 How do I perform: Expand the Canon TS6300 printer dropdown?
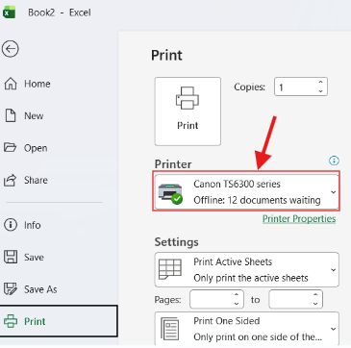pyautogui.click(x=246, y=191)
